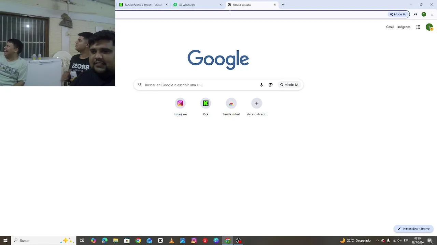Open the Mail app in the taskbar
Viewport: 437px width, 245px height.
coord(149,241)
